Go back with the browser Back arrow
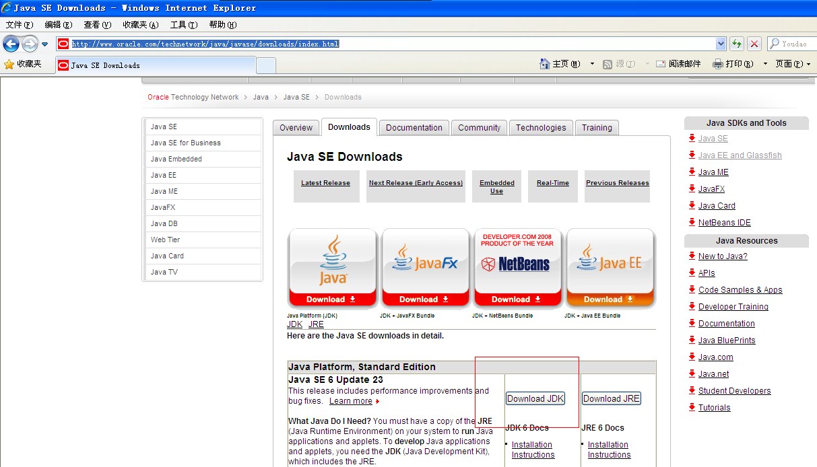This screenshot has height=467, width=817. click(x=11, y=44)
